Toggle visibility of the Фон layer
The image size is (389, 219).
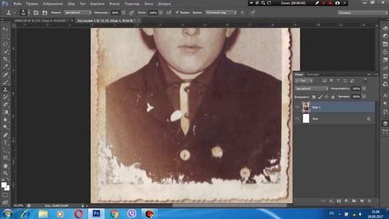click(x=297, y=119)
